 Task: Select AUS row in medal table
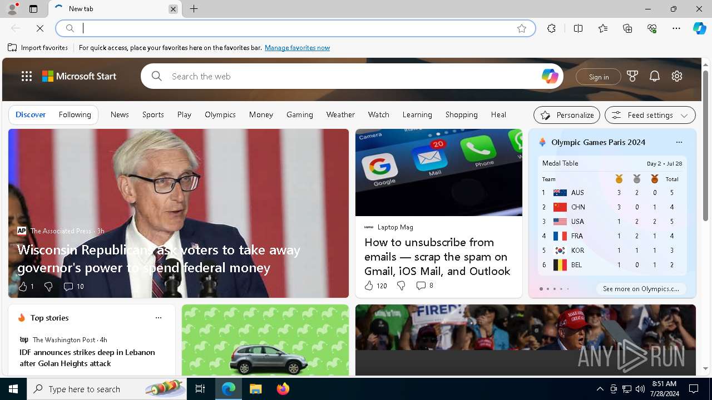[x=611, y=193]
